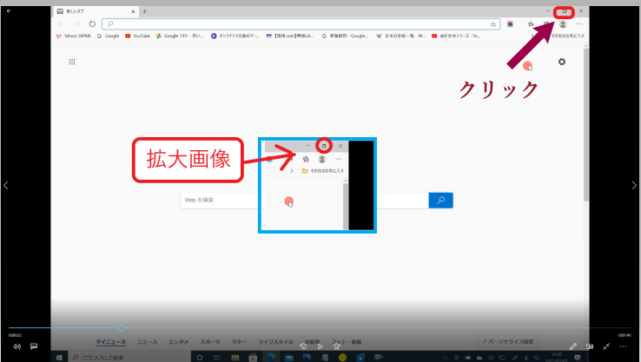Screen dimensions: 641x362
Task: Go to the next item with the right arrow
Action: (x=635, y=185)
